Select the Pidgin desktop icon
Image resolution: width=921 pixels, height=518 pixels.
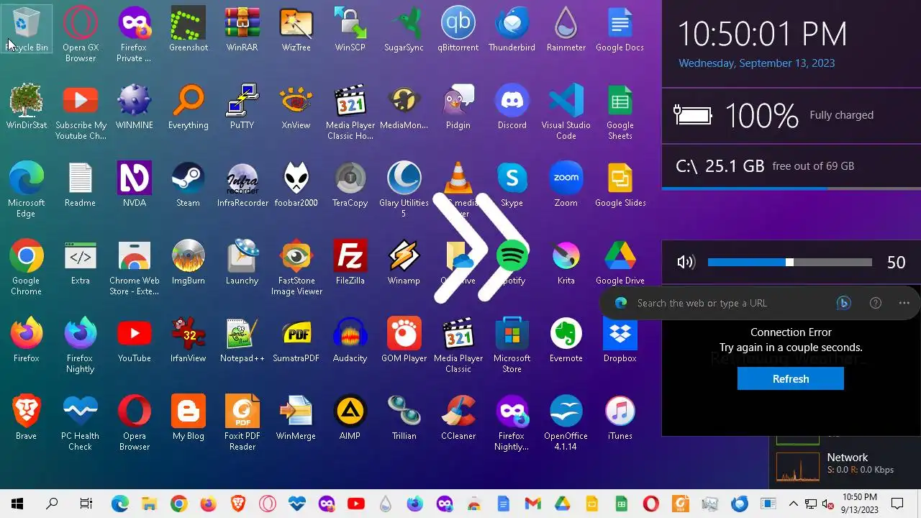click(x=458, y=106)
